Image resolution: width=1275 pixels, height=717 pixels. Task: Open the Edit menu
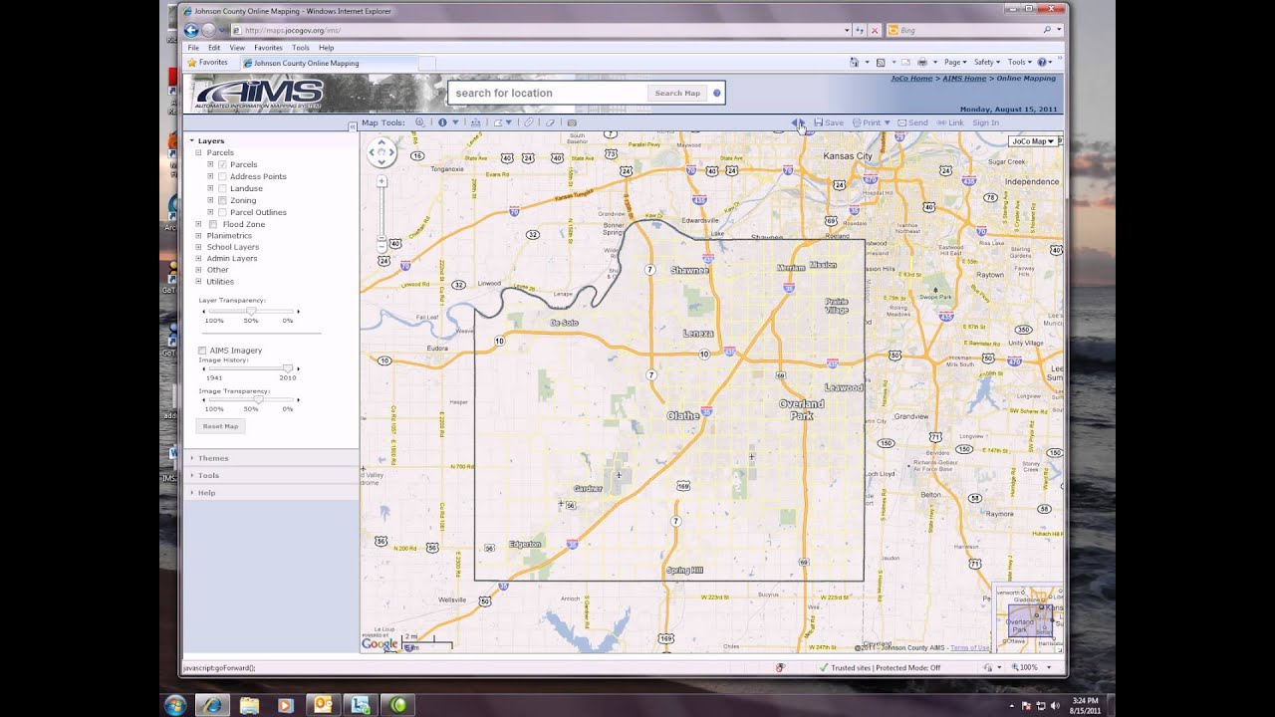(x=214, y=48)
